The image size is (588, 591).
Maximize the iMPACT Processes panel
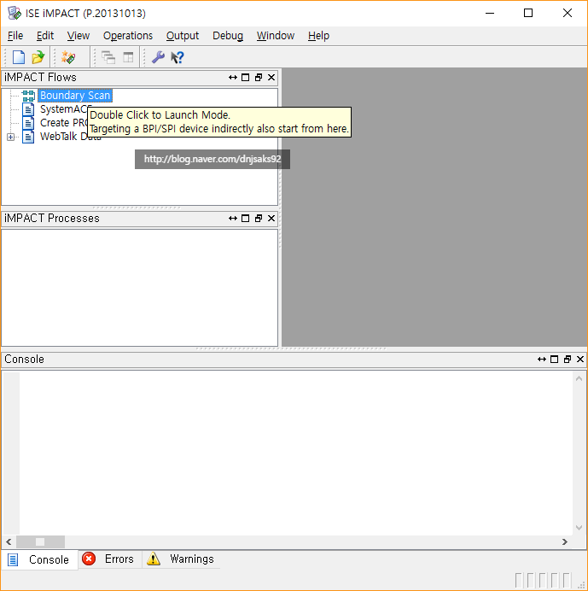(245, 219)
